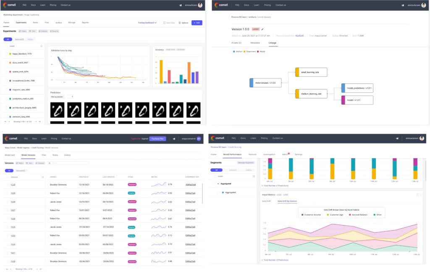Screen dimensions: 430x272
Task: Click the Purchase Plan button
Action: tap(158, 139)
